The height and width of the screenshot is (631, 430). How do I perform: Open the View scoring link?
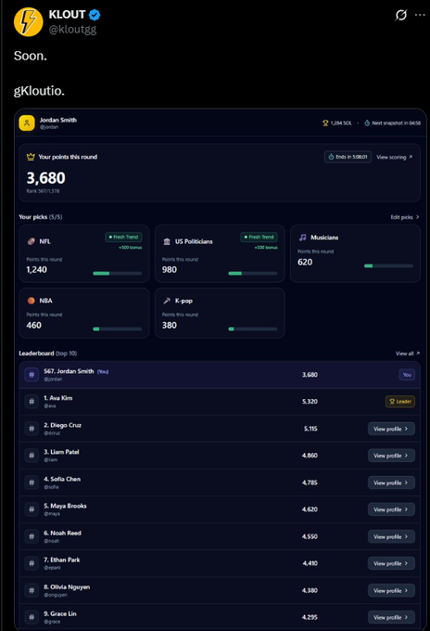coord(394,157)
